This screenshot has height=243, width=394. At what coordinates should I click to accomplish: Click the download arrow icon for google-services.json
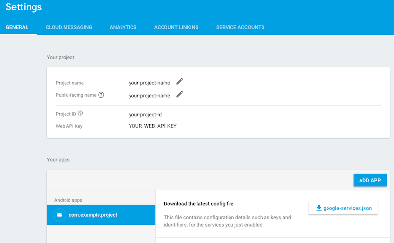click(x=319, y=208)
